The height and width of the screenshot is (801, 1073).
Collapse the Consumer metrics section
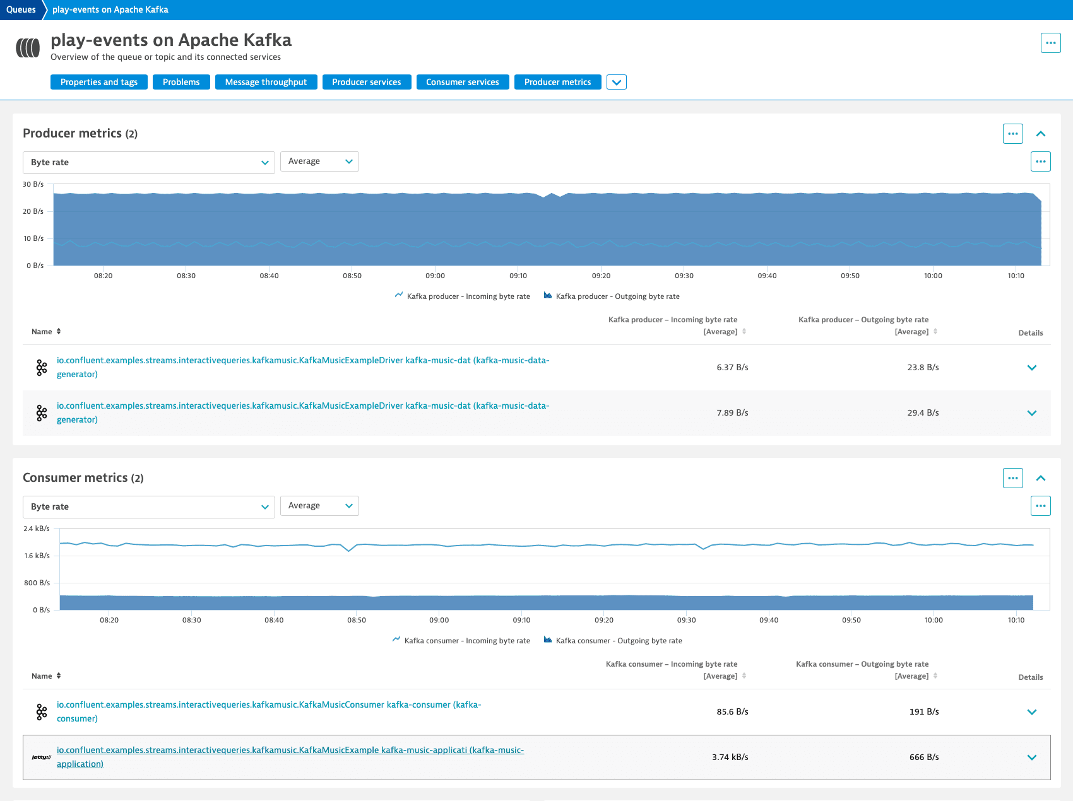(1041, 478)
